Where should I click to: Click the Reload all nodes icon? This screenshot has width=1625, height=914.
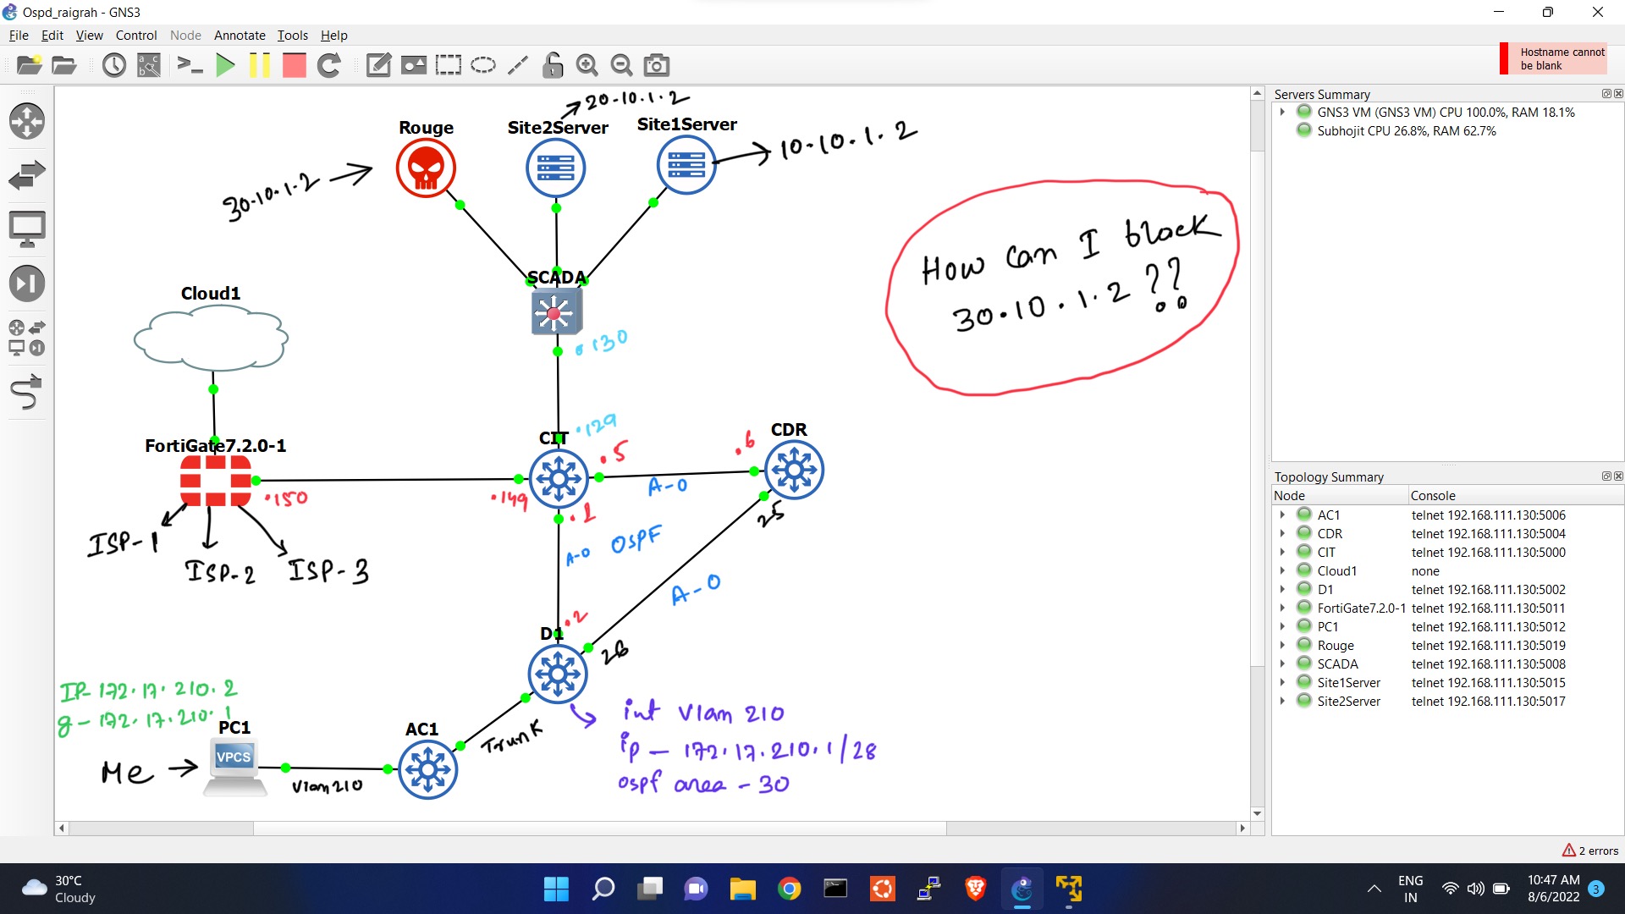(329, 65)
